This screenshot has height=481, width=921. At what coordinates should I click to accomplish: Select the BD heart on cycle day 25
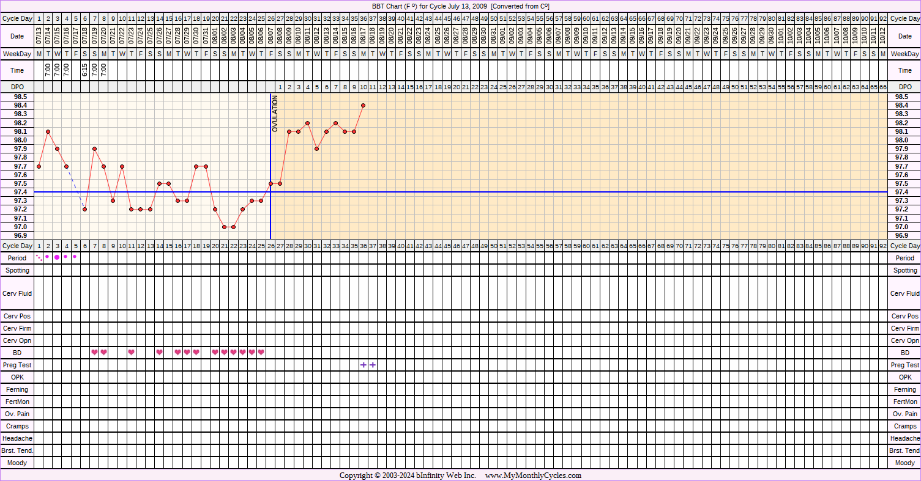coord(261,352)
